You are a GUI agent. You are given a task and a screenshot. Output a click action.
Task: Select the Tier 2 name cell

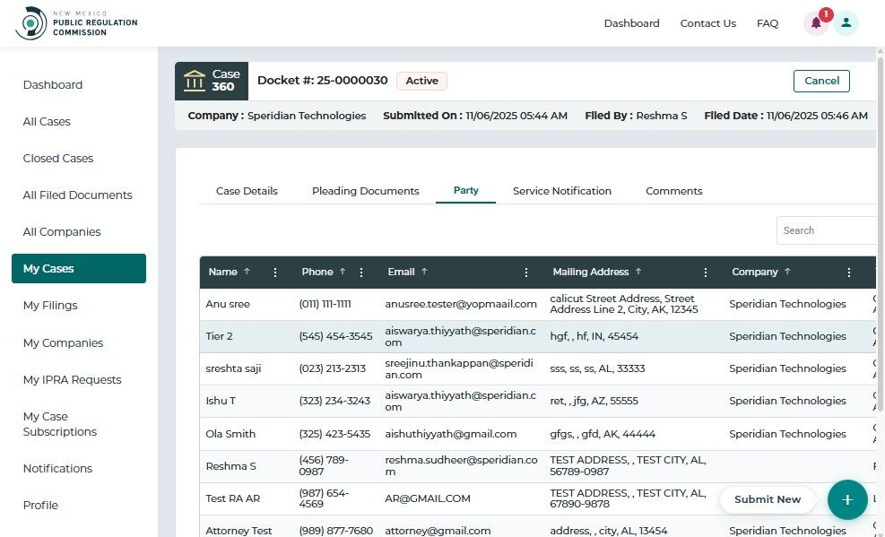coord(219,336)
